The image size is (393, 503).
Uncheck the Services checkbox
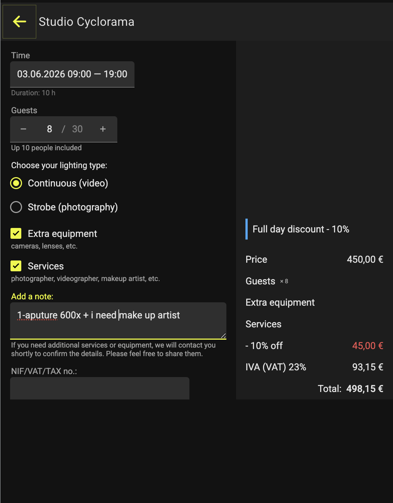click(16, 266)
